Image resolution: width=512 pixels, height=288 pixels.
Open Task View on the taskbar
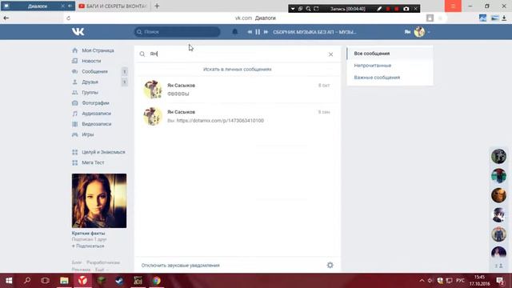tap(46, 281)
